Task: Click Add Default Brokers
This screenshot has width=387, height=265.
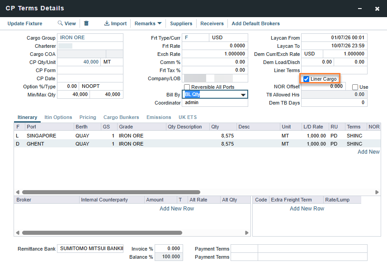Action: click(x=256, y=23)
